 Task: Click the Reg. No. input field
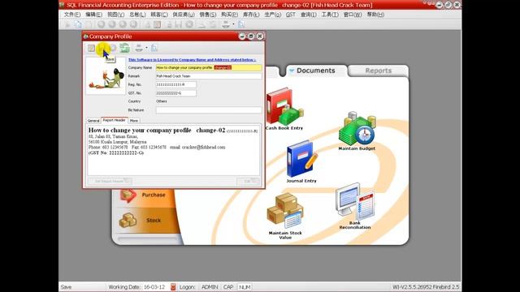[175, 84]
